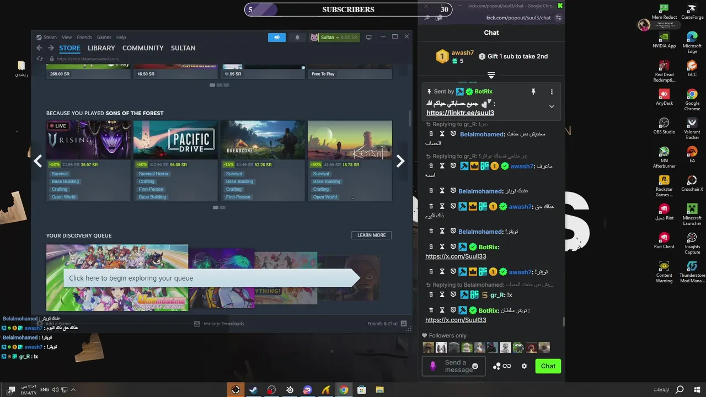Expand Sultan account dropdown in Steam
Image resolution: width=706 pixels, height=397 pixels.
coord(338,37)
